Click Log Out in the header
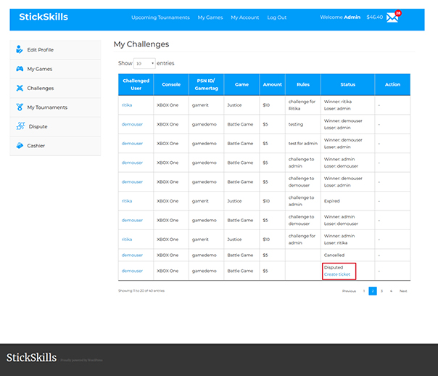 click(276, 17)
